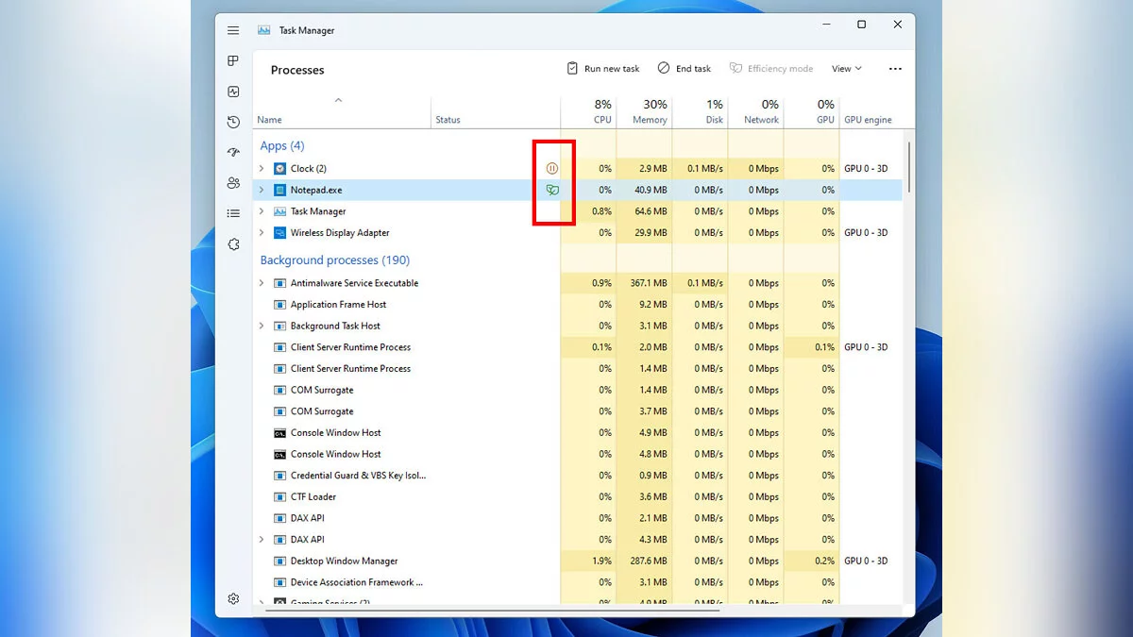Expand the Wireless Display Adapter entry

[262, 233]
